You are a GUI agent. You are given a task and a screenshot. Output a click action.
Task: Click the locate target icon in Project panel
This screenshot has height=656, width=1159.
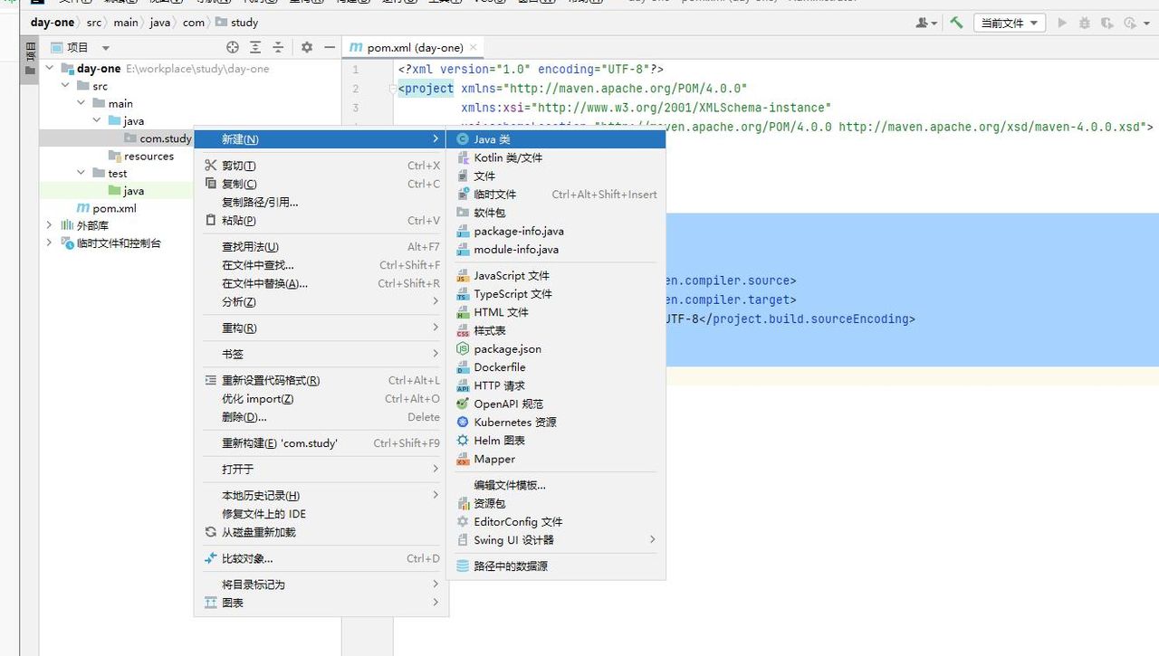point(233,47)
